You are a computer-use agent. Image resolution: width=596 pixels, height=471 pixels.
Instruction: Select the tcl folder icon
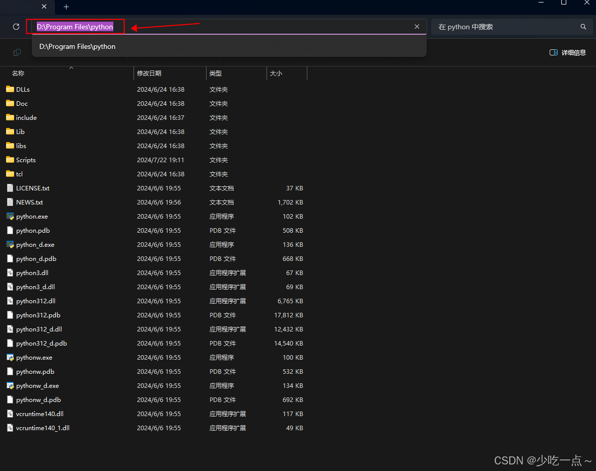click(10, 174)
